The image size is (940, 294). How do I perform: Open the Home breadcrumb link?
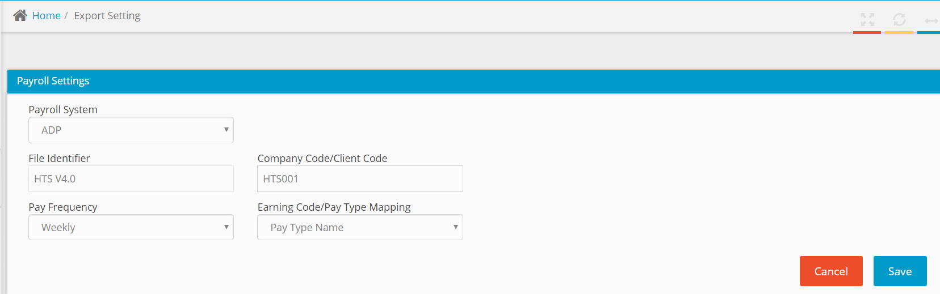click(46, 16)
